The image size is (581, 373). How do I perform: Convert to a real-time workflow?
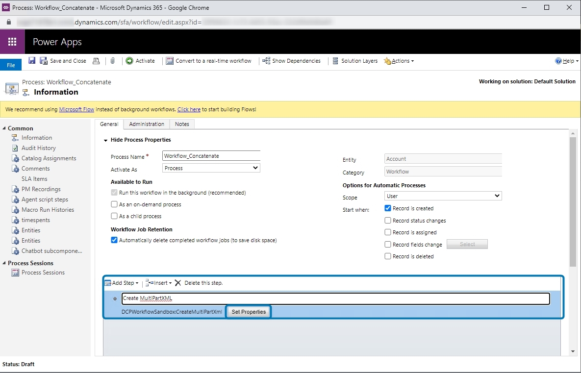(208, 61)
